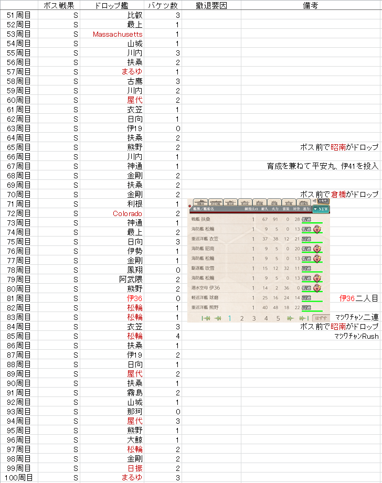Viewport: 382px width, 483px height.
Task: Jump to last page arrow in ship list
Action: [304, 318]
